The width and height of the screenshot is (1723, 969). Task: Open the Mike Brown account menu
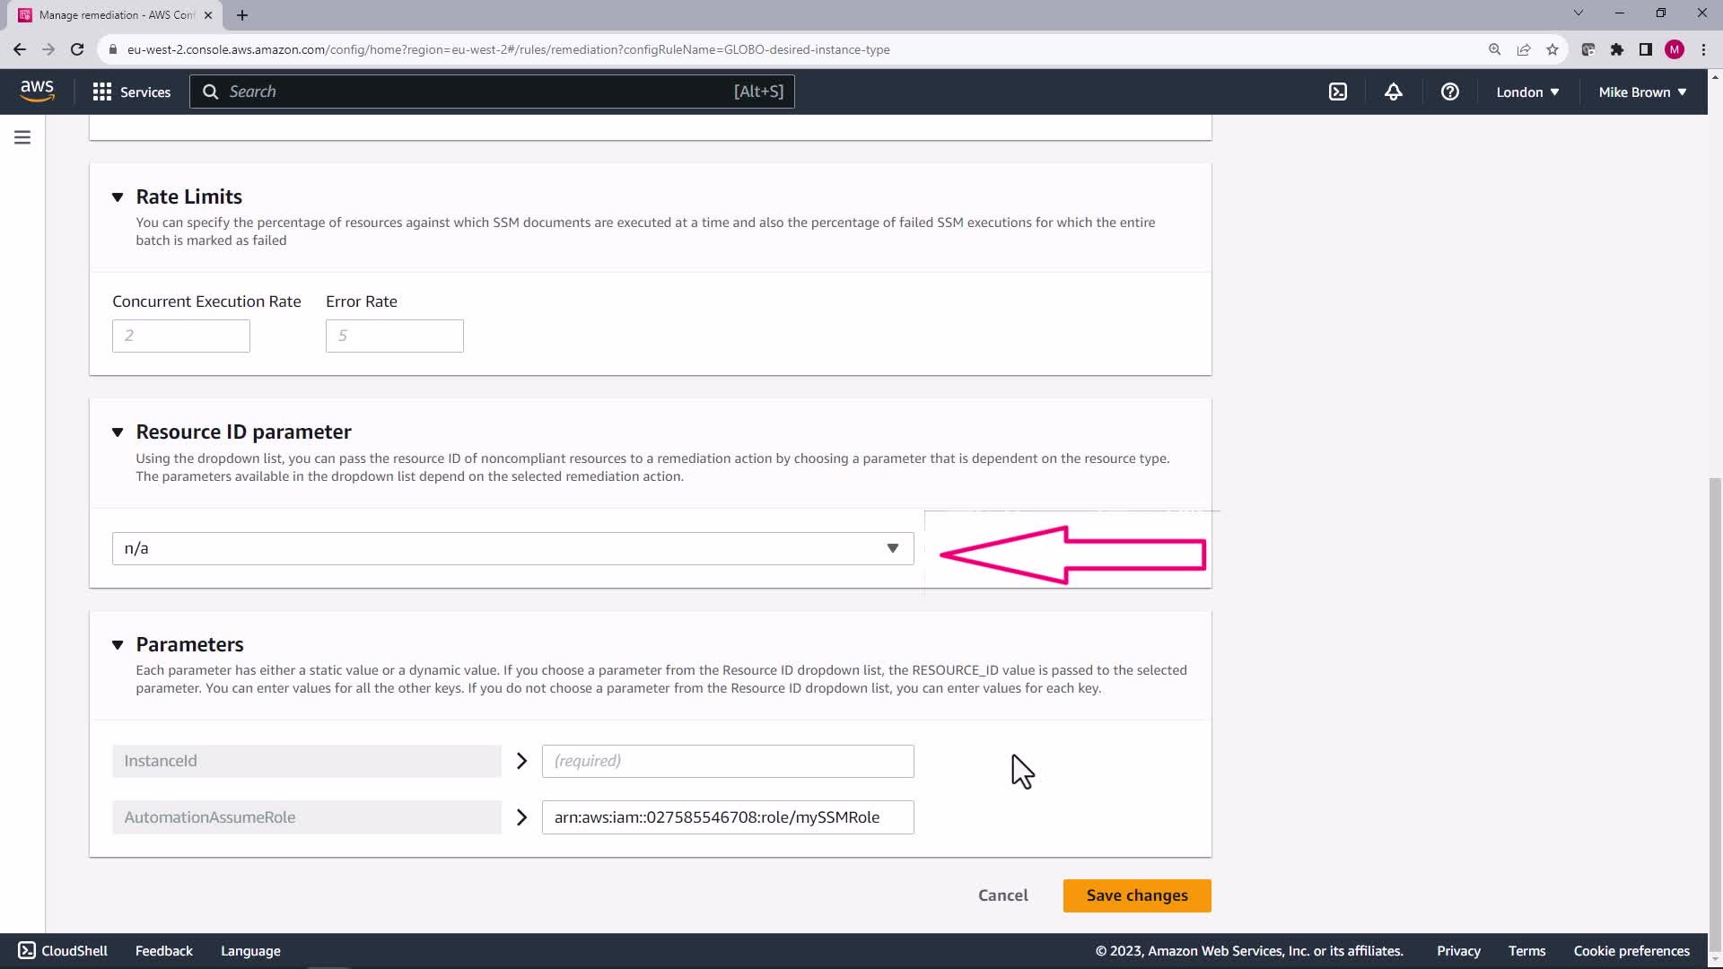1641,92
